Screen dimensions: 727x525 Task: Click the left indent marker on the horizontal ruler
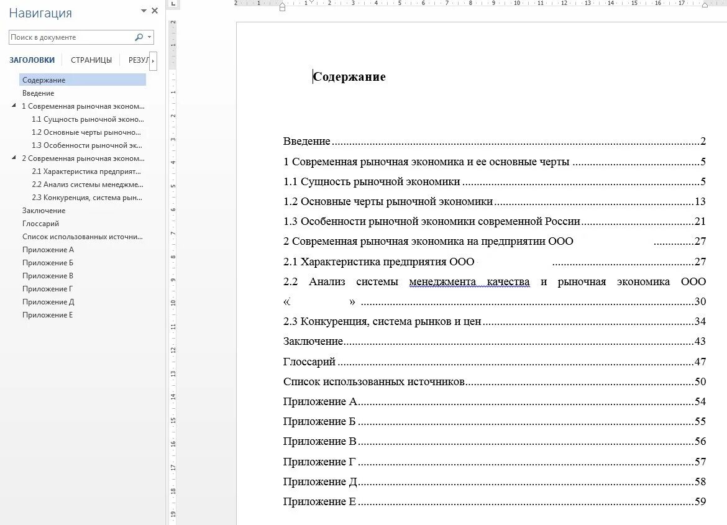point(282,6)
